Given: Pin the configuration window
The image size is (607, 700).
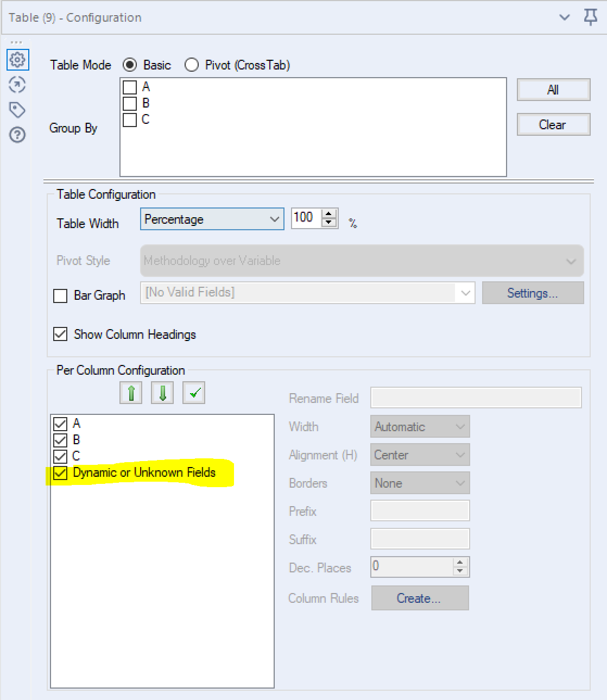Looking at the screenshot, I should coord(590,17).
